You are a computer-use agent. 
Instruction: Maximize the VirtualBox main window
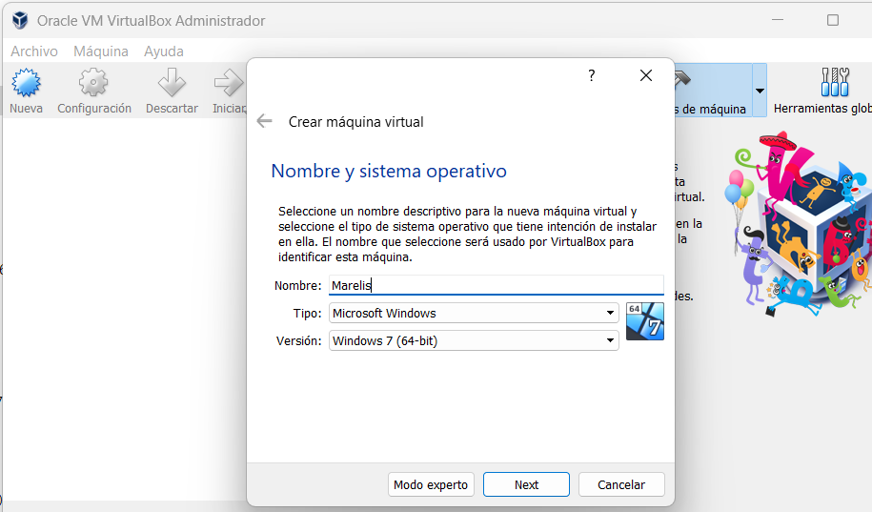[x=833, y=21]
